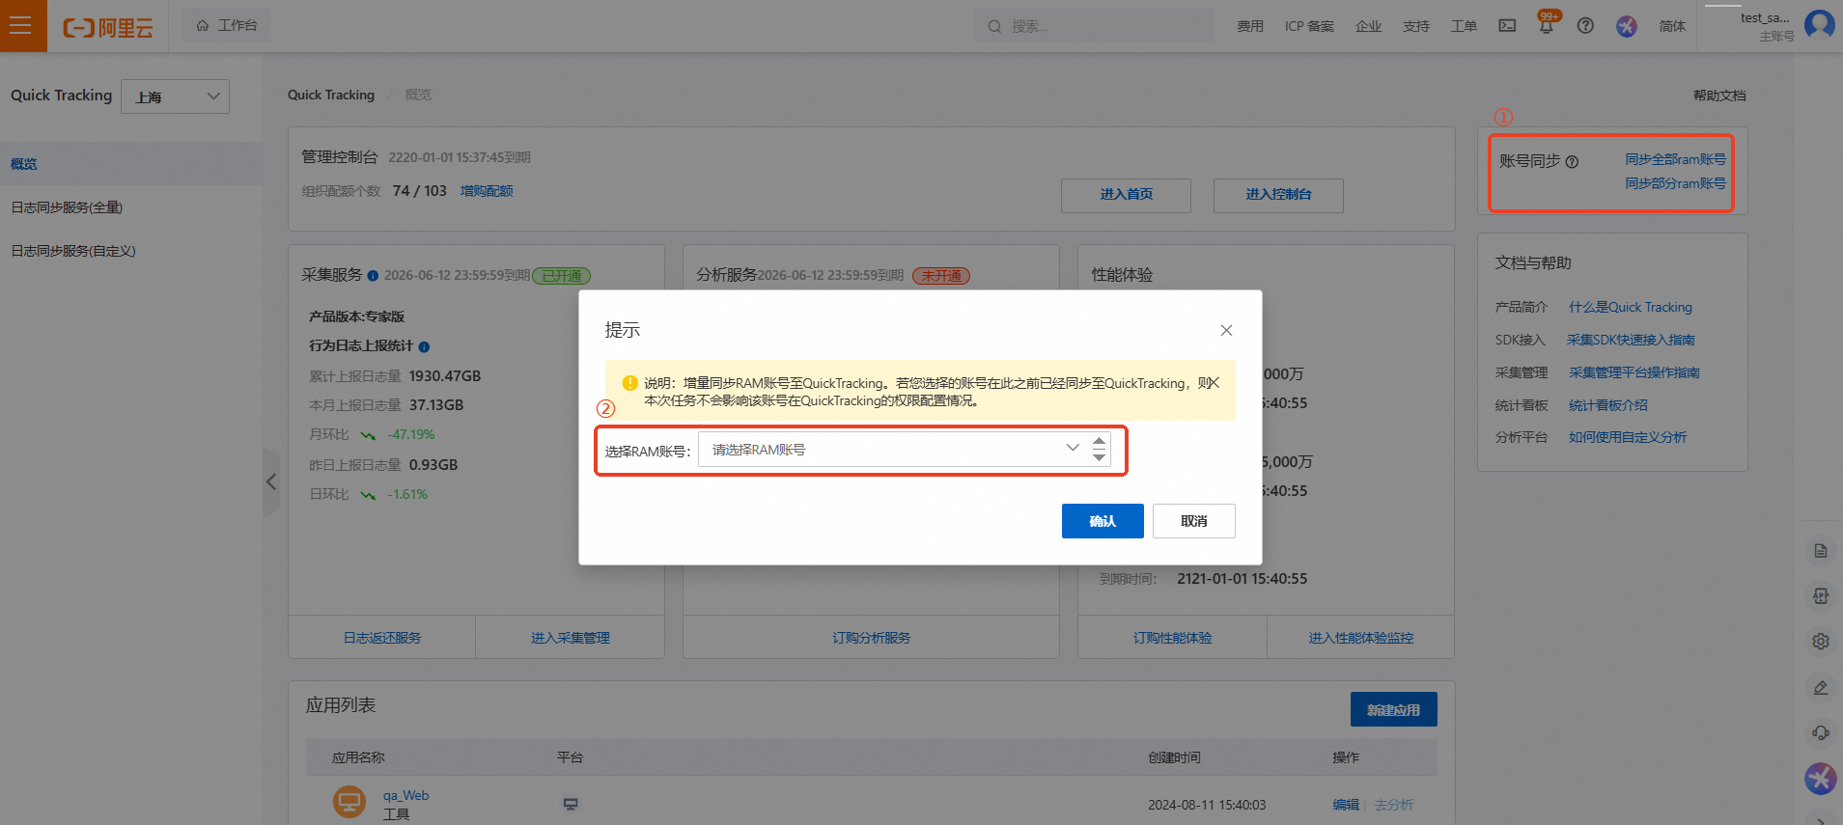Open 统计看板介绍 link
The width and height of the screenshot is (1843, 825).
(x=1607, y=405)
